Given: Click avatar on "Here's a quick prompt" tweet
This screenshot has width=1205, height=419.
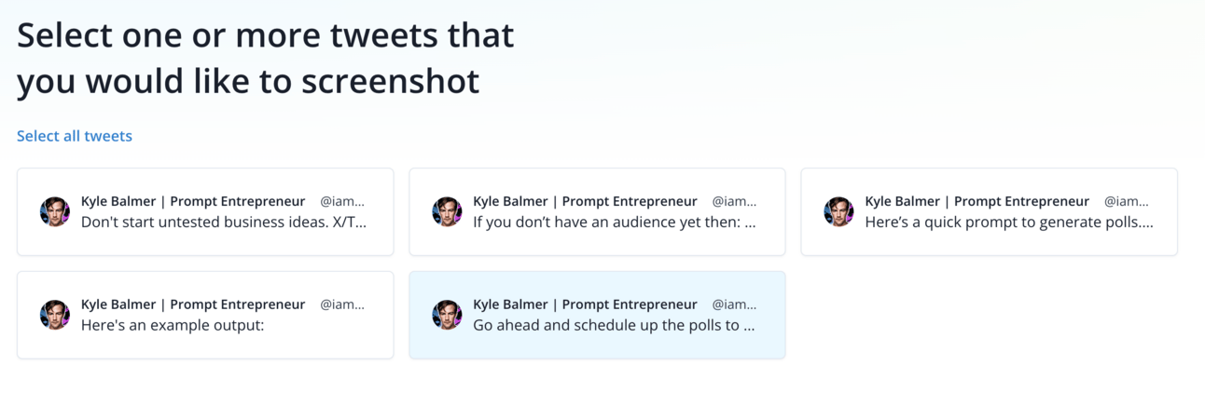Looking at the screenshot, I should point(838,211).
